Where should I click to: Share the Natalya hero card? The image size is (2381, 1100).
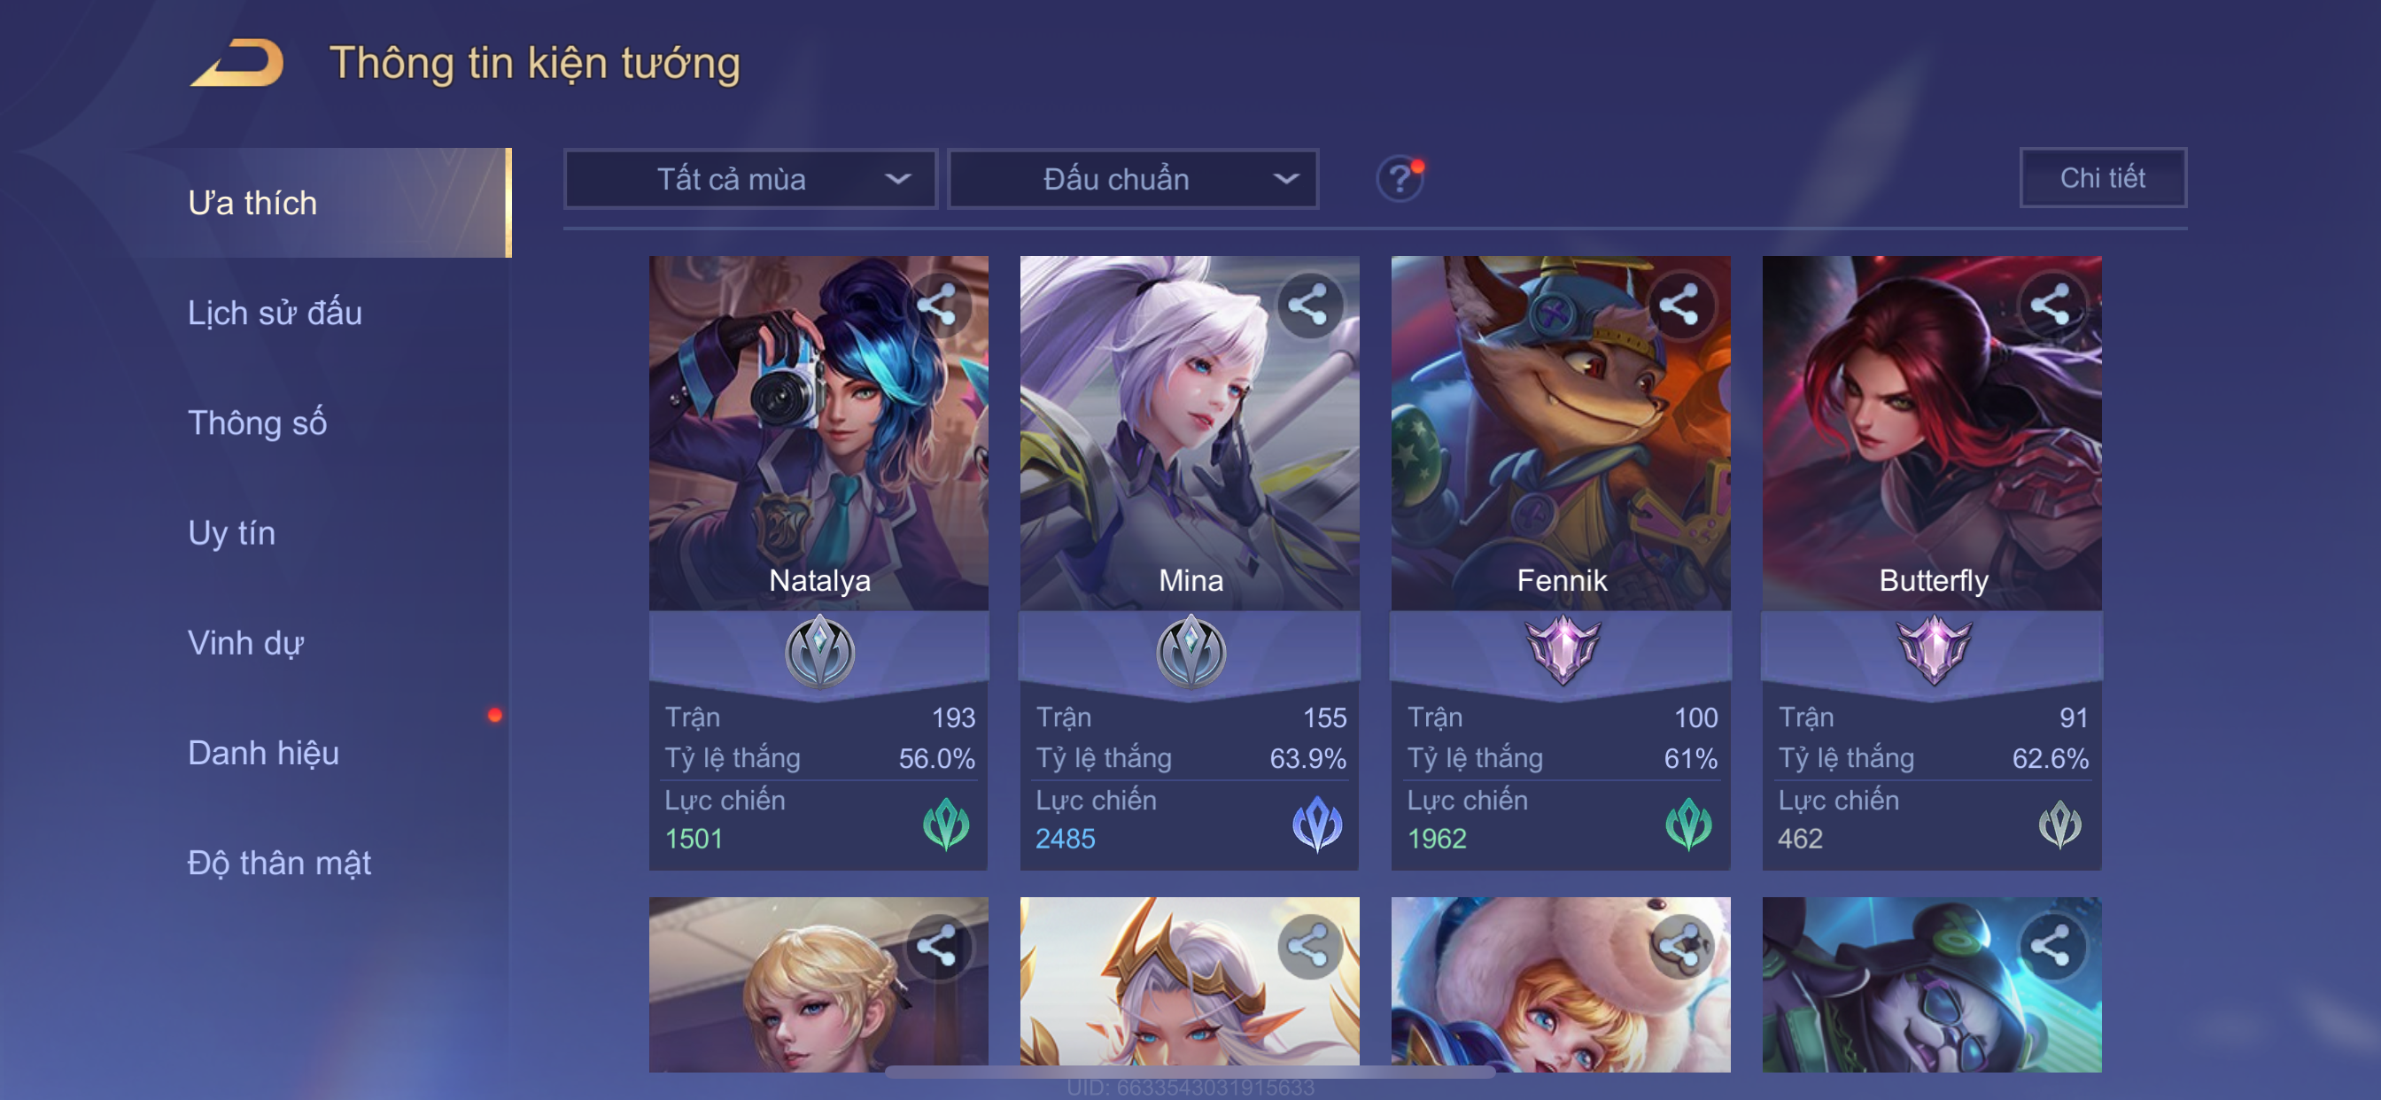[938, 305]
